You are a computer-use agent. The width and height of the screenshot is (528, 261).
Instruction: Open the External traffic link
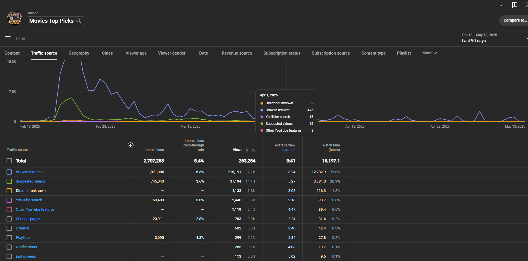(x=22, y=228)
